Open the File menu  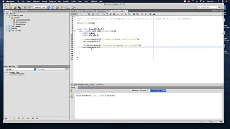[18, 1]
